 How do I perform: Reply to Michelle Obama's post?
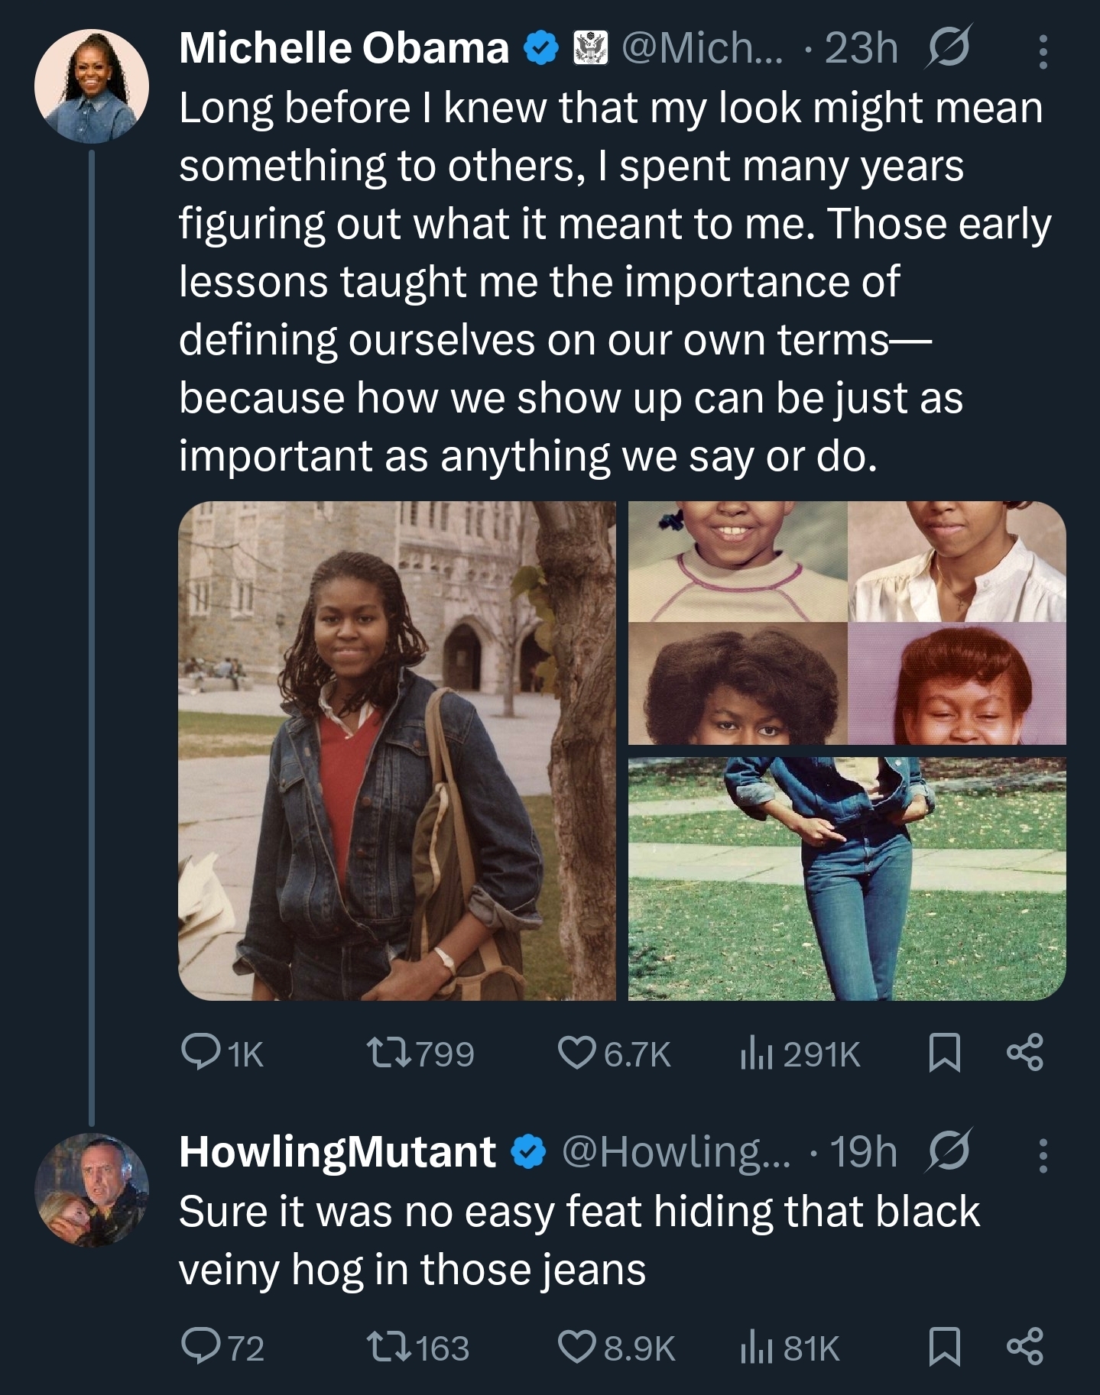[x=200, y=1054]
